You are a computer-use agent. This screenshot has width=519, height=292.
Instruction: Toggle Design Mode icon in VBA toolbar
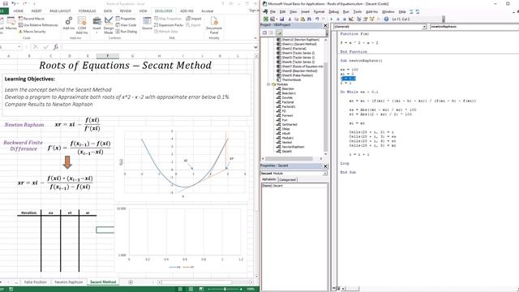click(351, 19)
